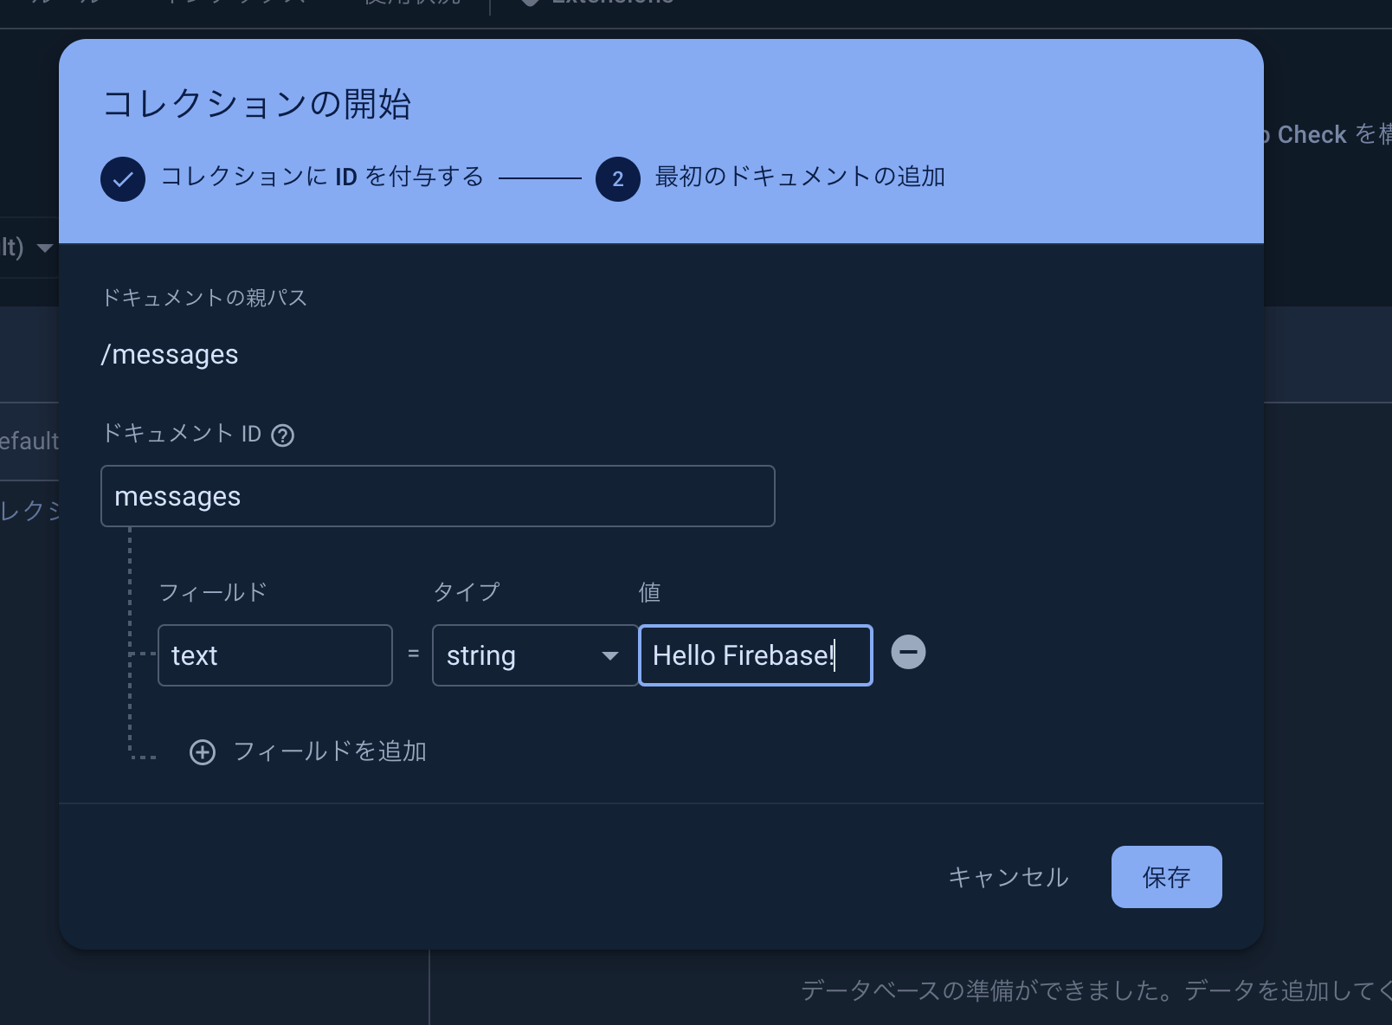Click キャンセル to dismiss the dialog

pyautogui.click(x=1008, y=877)
